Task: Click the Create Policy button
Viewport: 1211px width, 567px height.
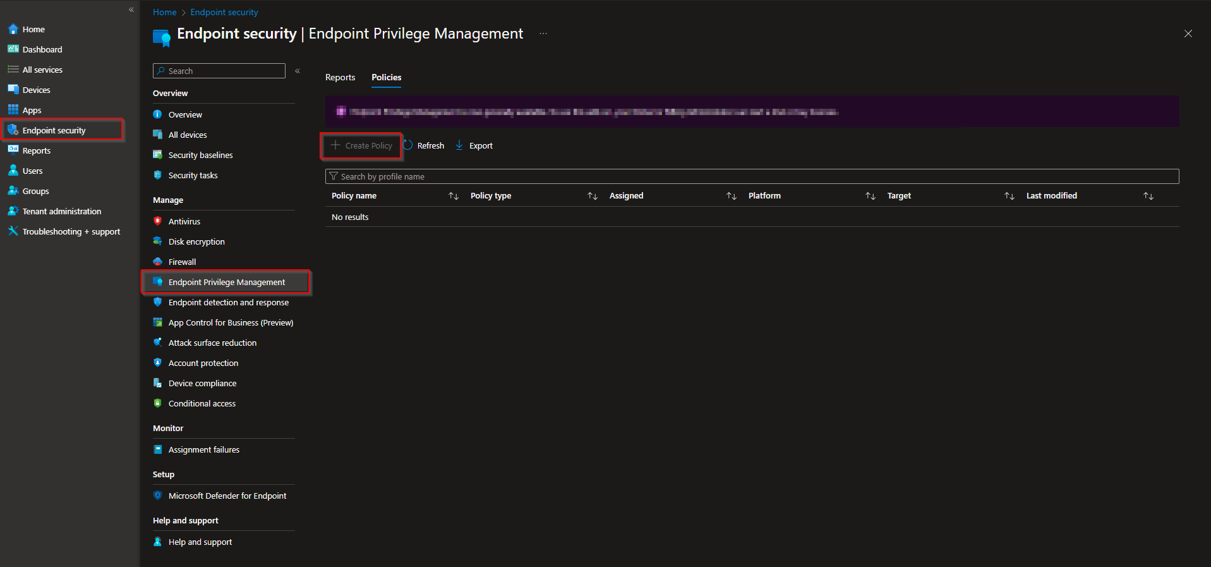Action: 361,145
